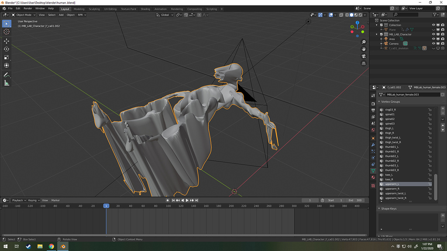Click the timeline Marker menu
This screenshot has width=447, height=251.
pos(55,200)
